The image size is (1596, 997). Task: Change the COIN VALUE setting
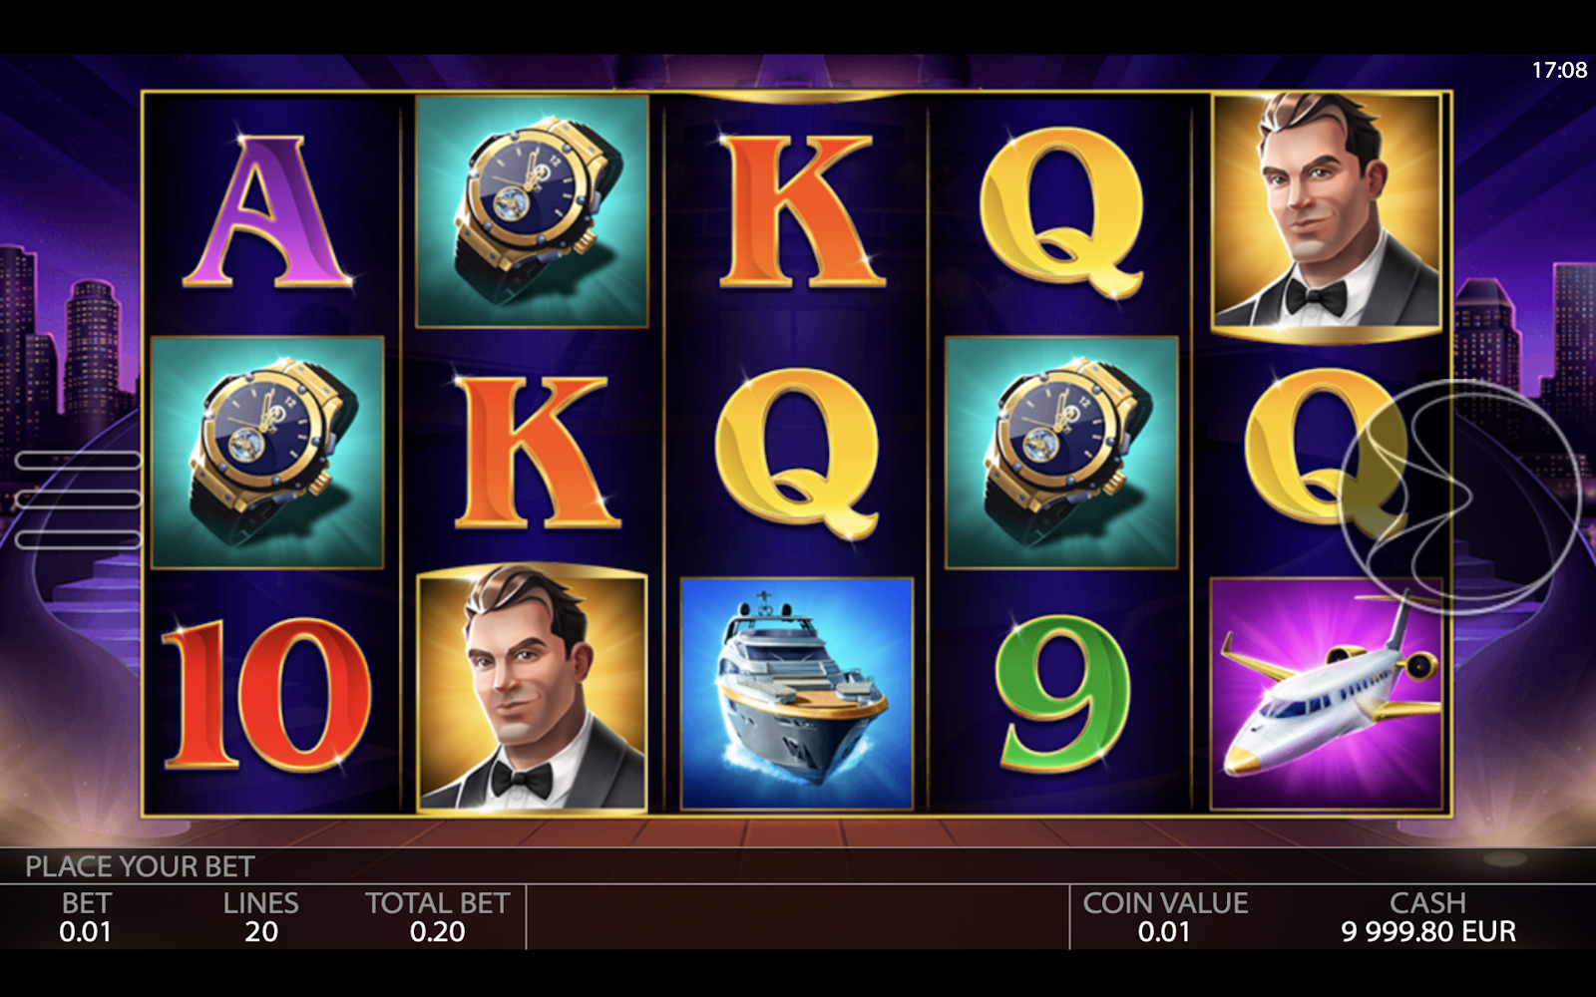point(1165,917)
